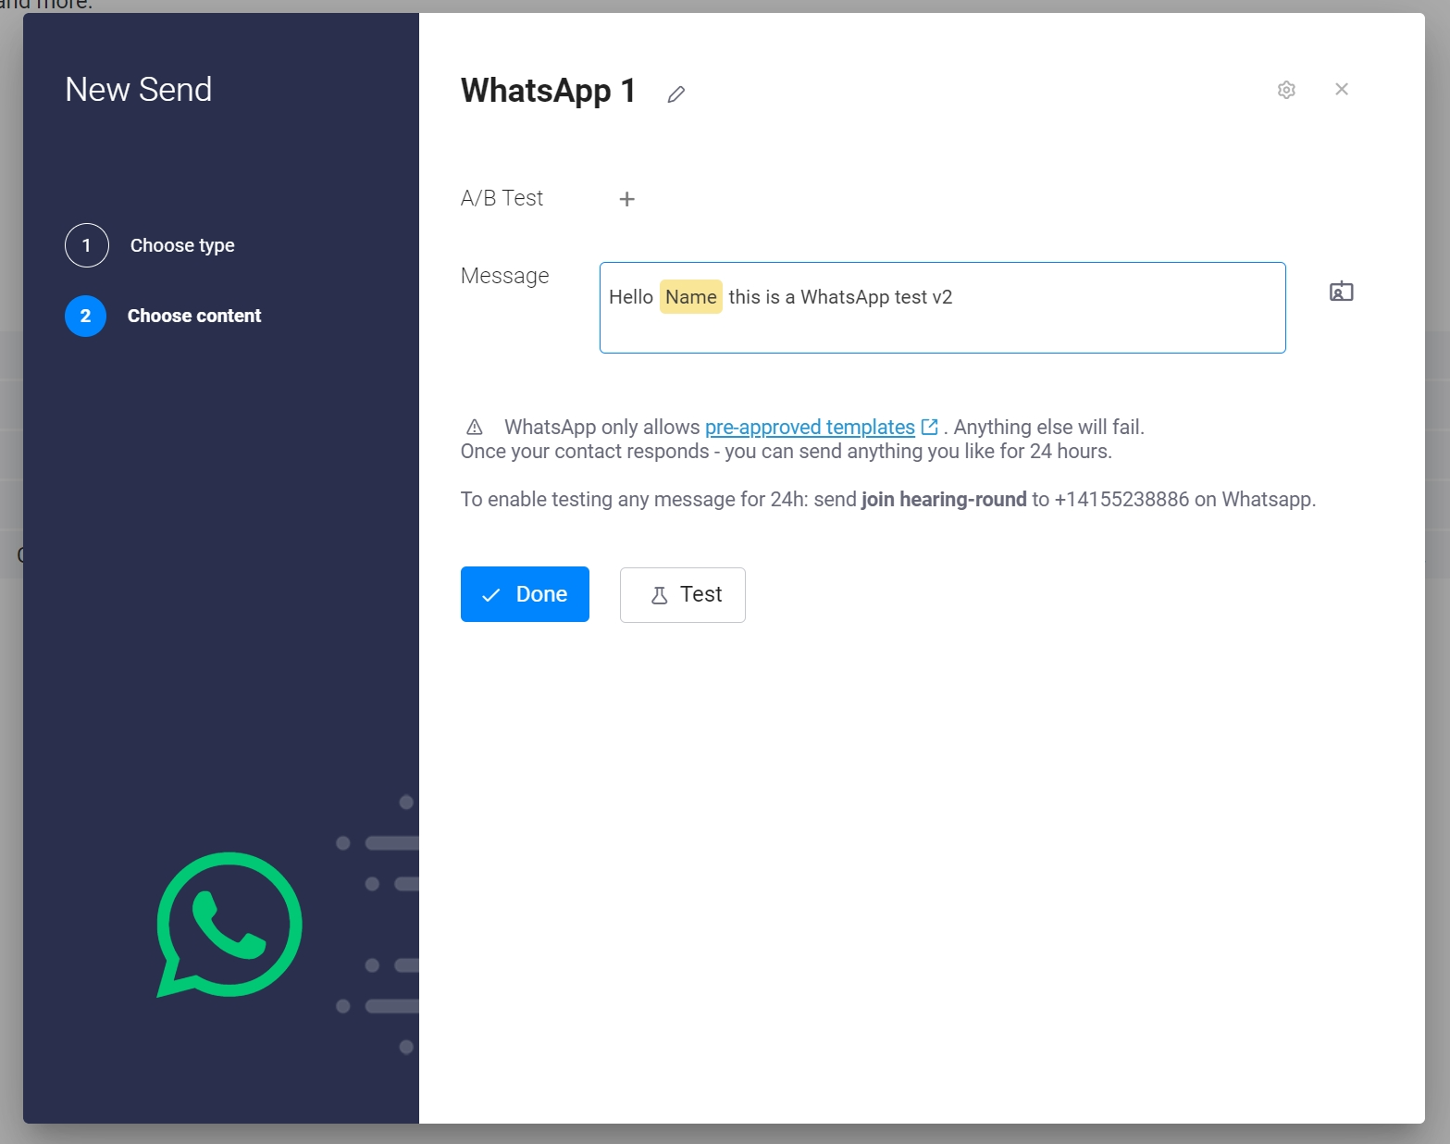The height and width of the screenshot is (1144, 1450).
Task: Open the pre-approved templates link
Action: tap(810, 427)
